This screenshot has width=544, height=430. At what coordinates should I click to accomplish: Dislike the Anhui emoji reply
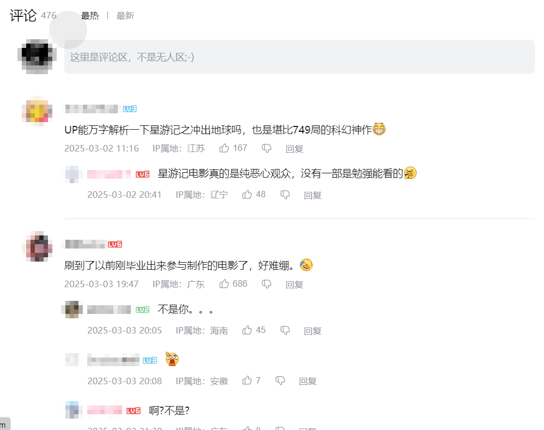click(x=280, y=381)
